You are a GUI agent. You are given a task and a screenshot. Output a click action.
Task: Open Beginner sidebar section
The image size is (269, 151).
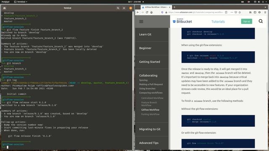click(145, 48)
